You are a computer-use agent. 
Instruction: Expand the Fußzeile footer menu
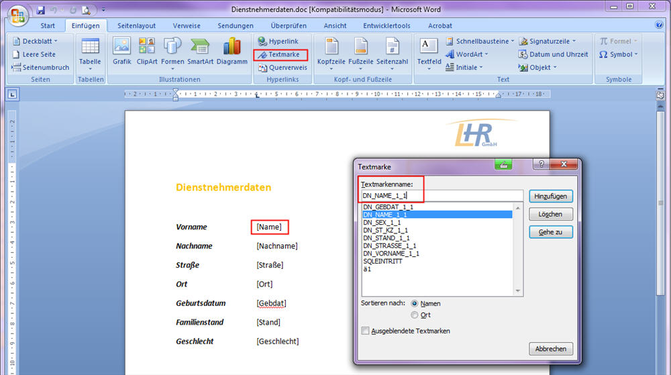(x=361, y=53)
